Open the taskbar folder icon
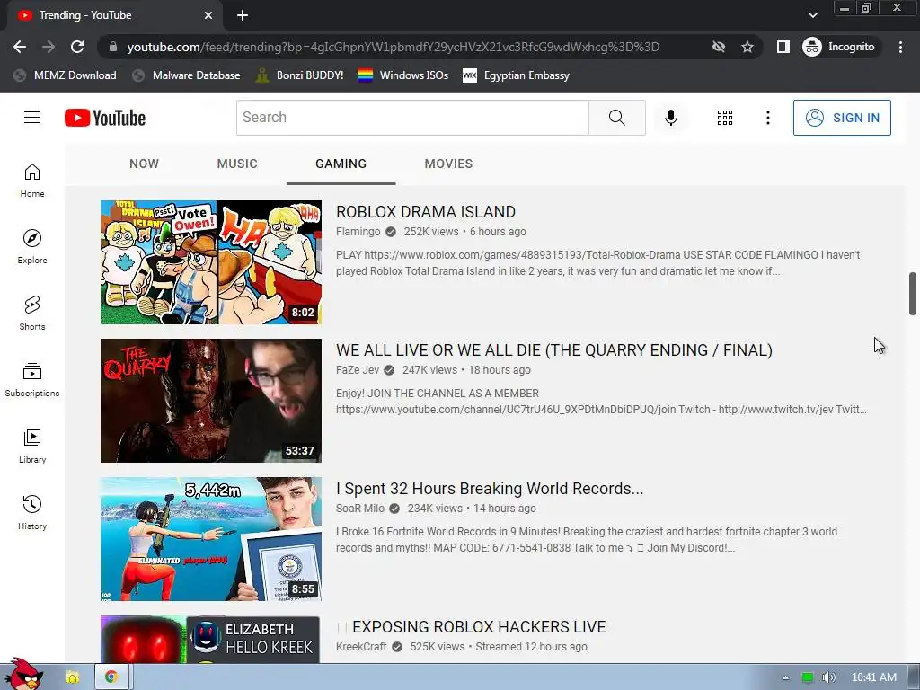920x690 pixels. [73, 677]
